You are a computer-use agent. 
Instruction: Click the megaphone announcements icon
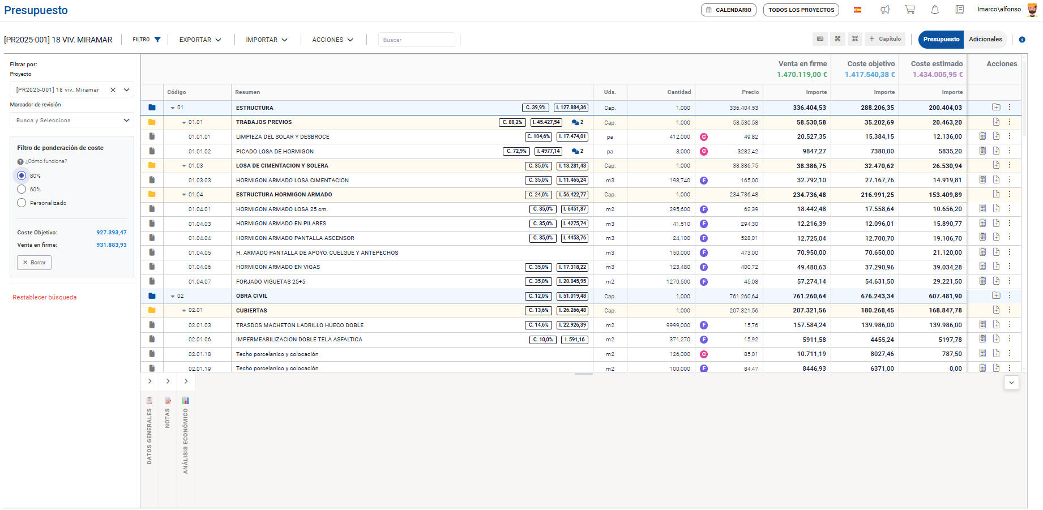885,10
